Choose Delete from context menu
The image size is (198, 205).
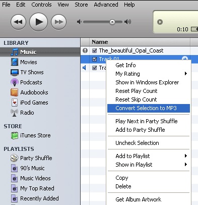[149, 186]
